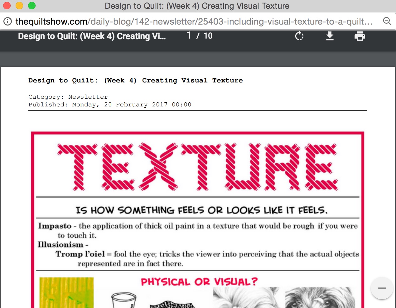396x308 pixels.
Task: Print the PDF using printer icon
Action: [x=360, y=36]
